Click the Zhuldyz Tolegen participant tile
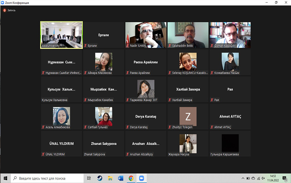The width and height of the screenshot is (291, 183). click(188, 116)
